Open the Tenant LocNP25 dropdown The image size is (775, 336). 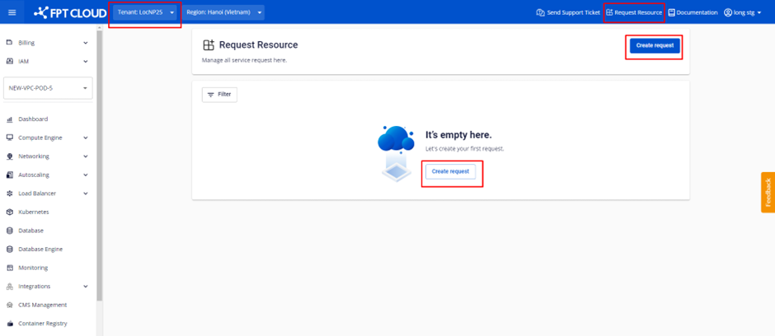click(x=145, y=12)
